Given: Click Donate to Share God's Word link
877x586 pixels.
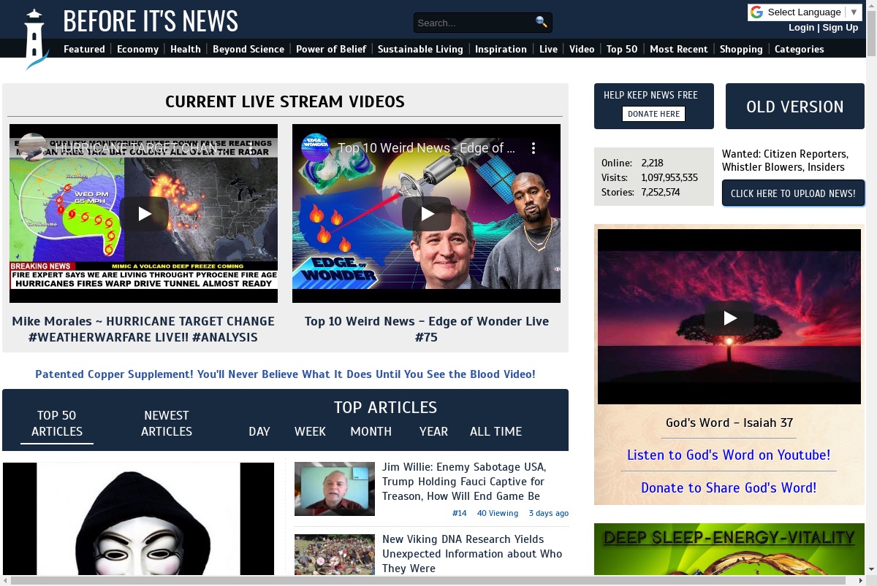Looking at the screenshot, I should (729, 487).
